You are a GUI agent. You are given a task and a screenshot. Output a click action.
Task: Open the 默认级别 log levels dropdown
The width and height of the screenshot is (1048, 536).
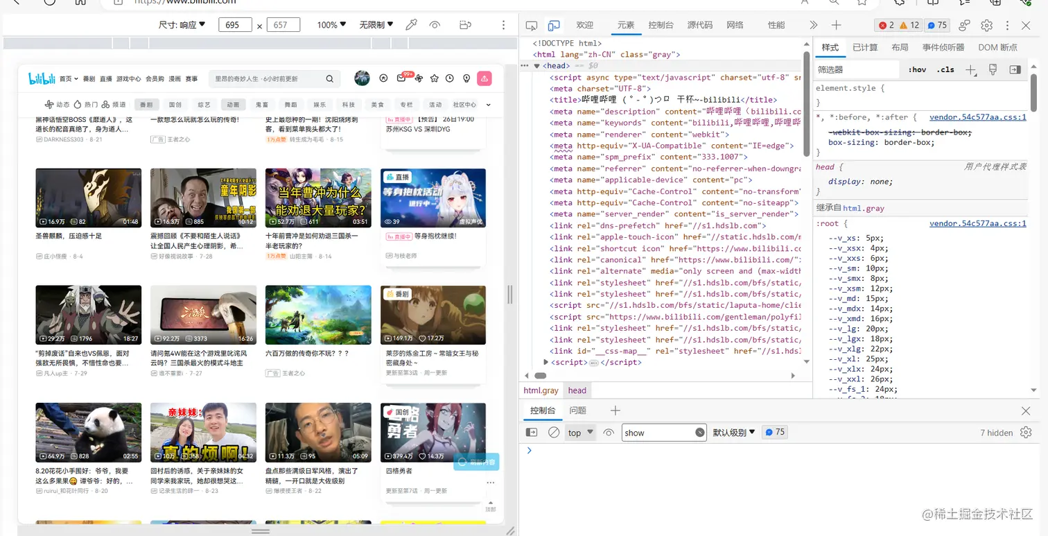point(734,433)
